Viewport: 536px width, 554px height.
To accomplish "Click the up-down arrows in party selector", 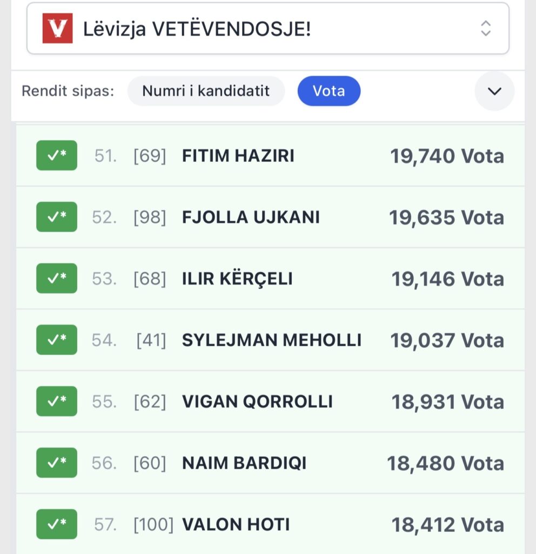I will coord(486,29).
